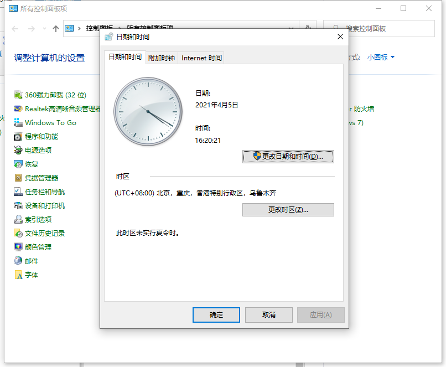Screen dimensions: 446x367
Task: Open 程序和功能 from the list
Action: coord(19,137)
